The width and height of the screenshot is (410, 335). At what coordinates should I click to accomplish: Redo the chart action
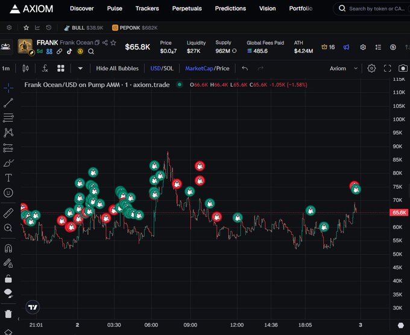260,69
